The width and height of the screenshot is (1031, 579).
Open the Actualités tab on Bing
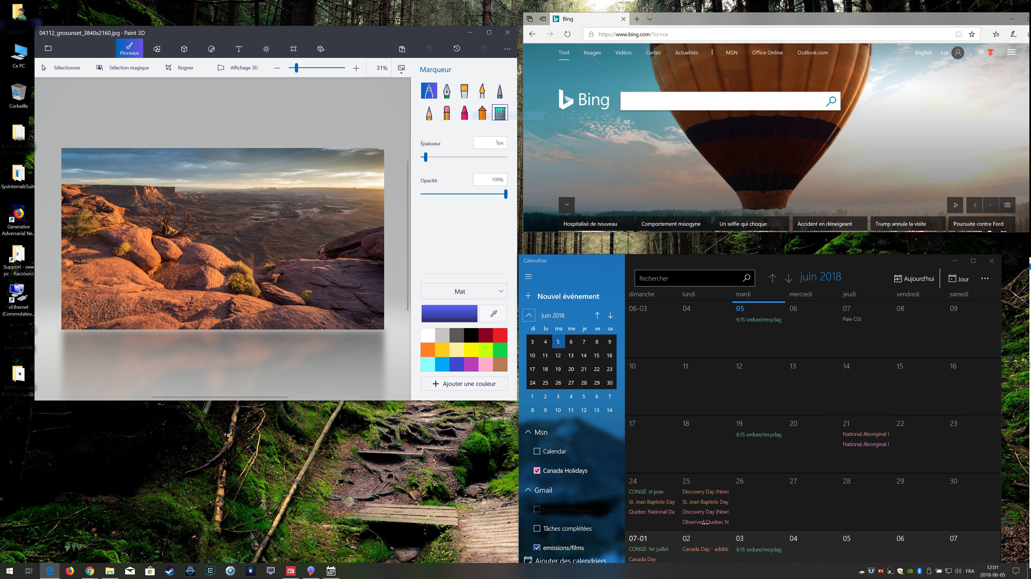coord(686,53)
